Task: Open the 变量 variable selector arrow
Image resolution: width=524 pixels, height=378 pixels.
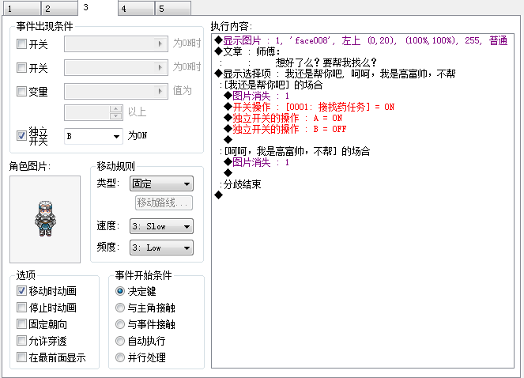Action: 160,91
